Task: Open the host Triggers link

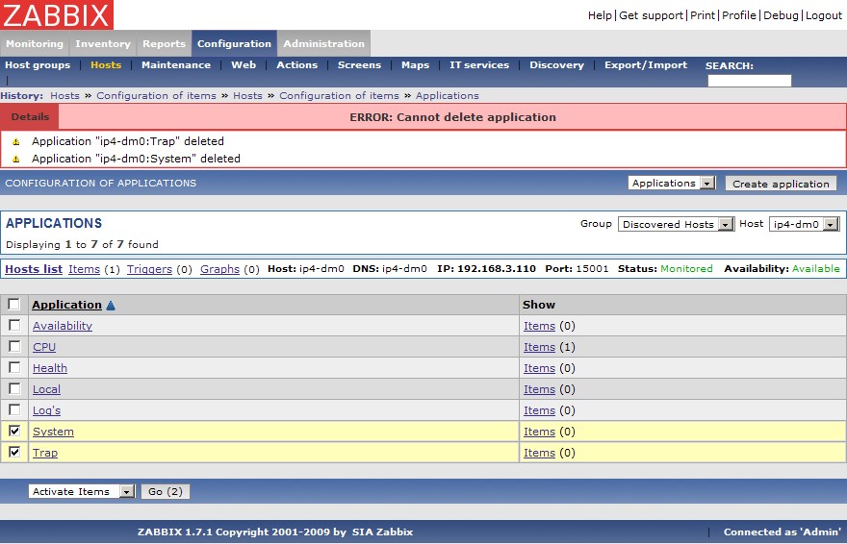Action: coord(149,269)
